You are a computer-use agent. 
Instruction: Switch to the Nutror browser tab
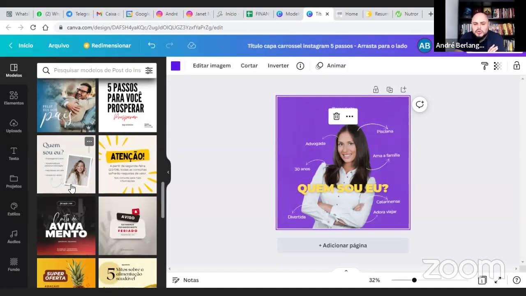tap(407, 14)
